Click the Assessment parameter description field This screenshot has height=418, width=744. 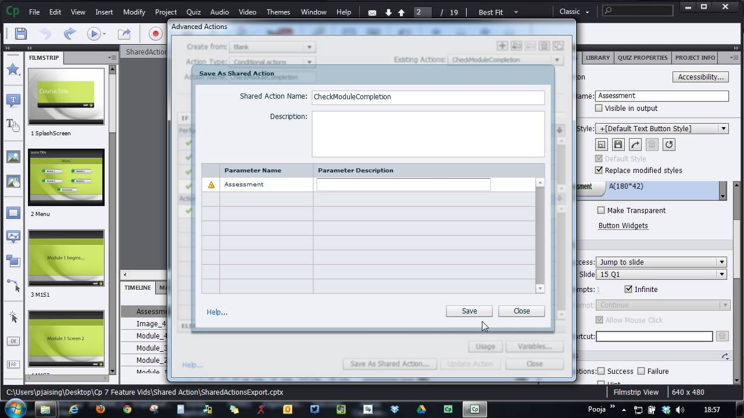click(x=403, y=185)
